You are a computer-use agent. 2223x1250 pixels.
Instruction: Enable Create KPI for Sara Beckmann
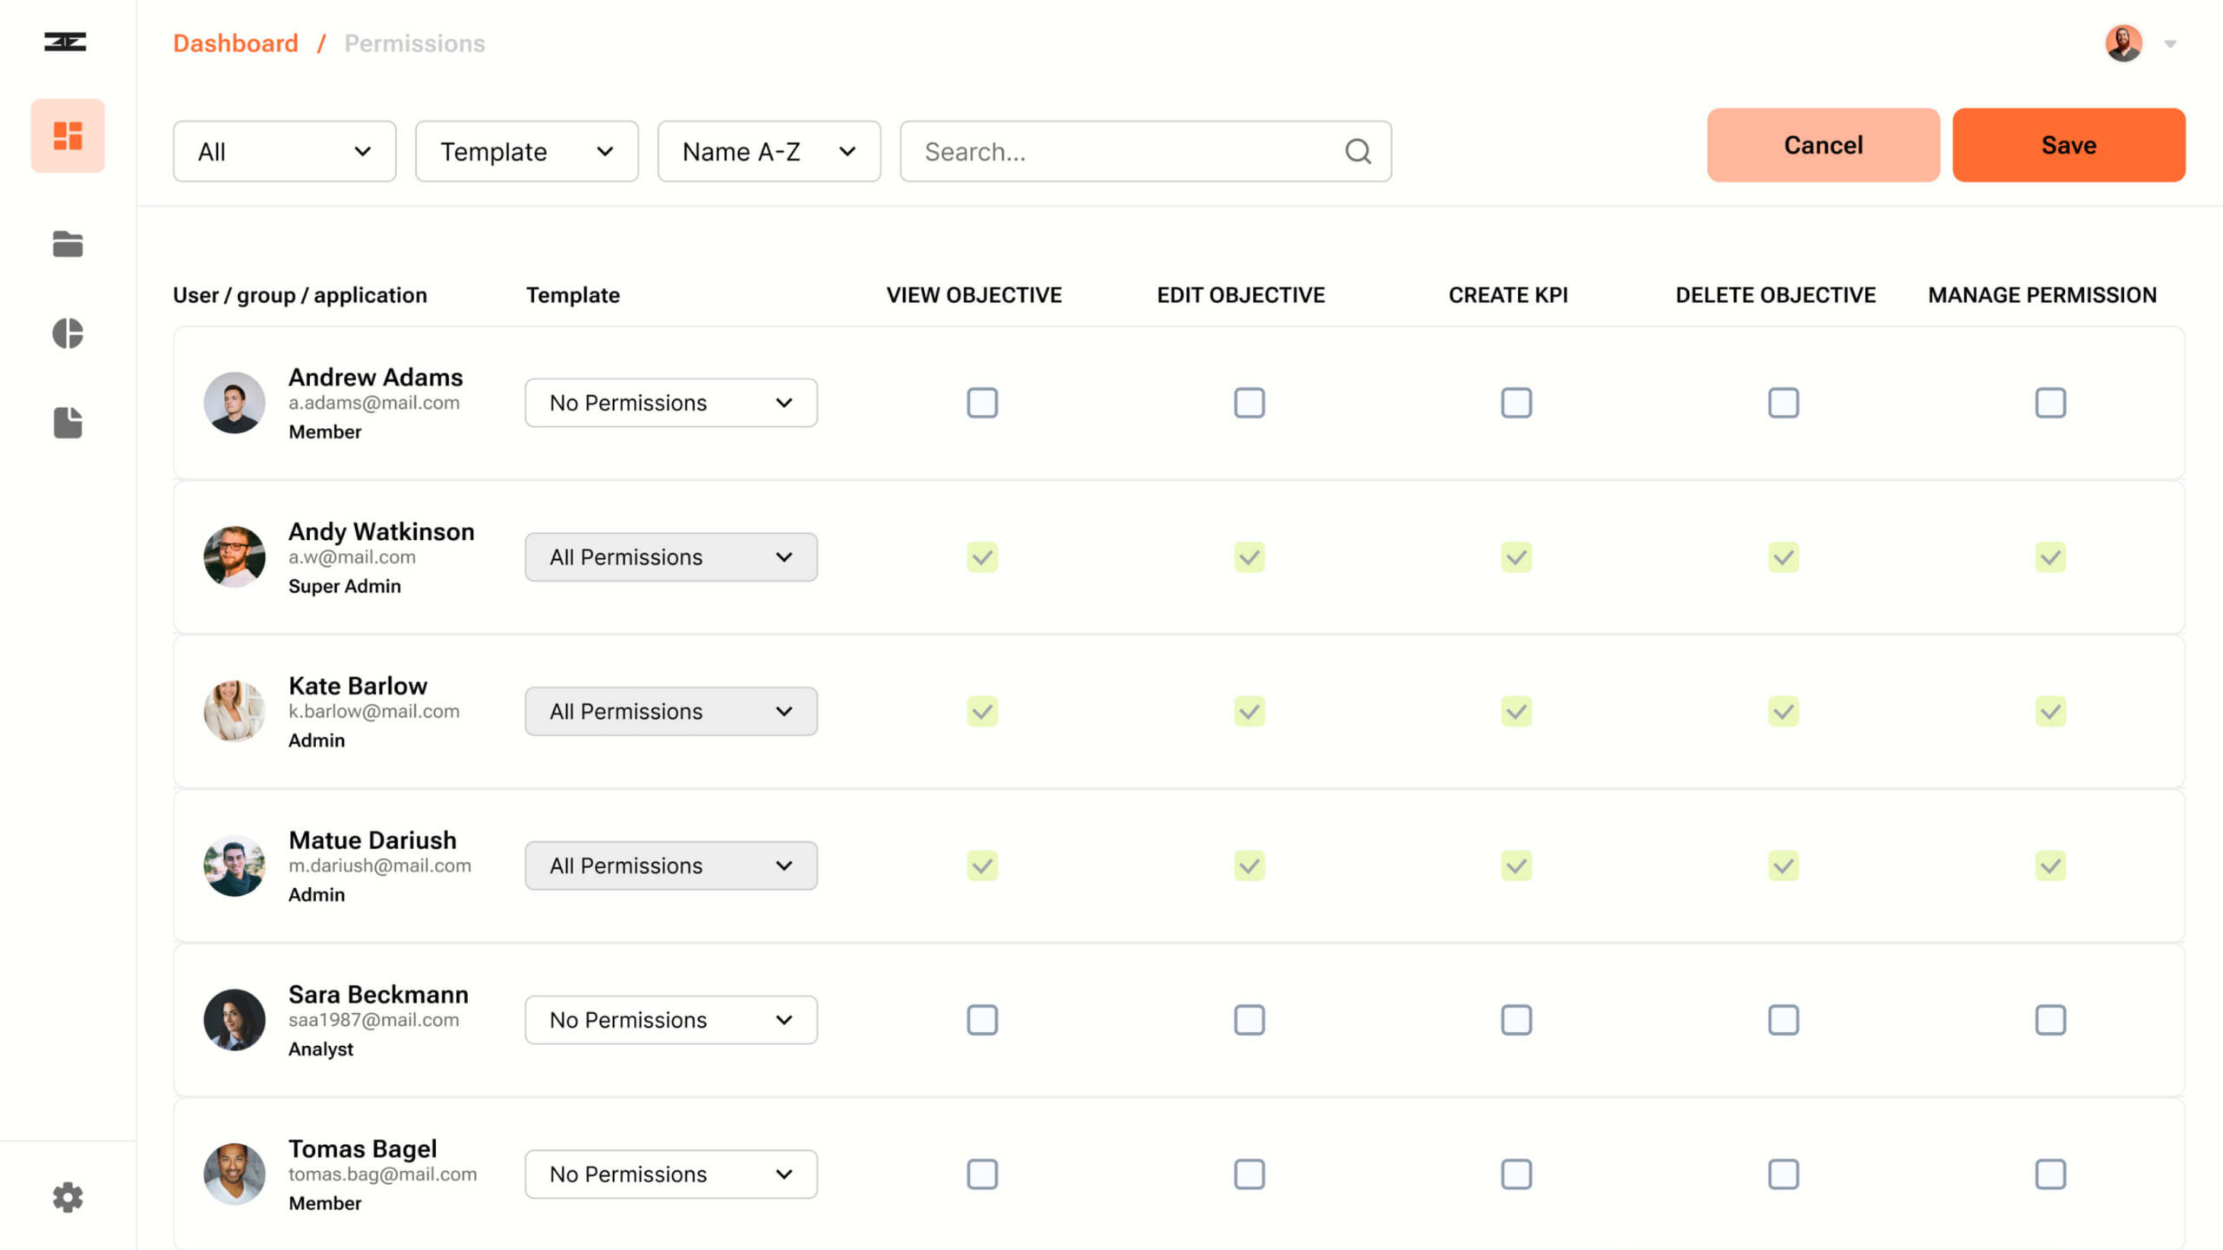click(1516, 1020)
